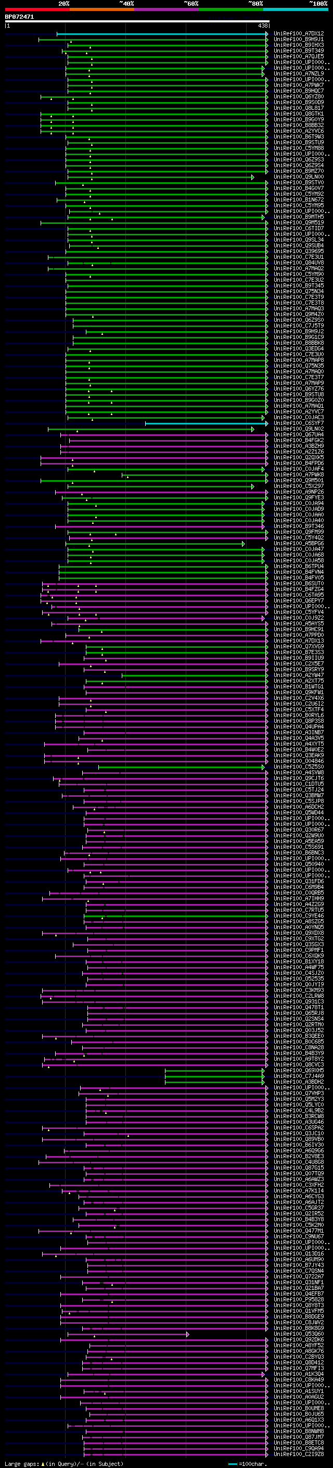Image resolution: width=333 pixels, height=1468 pixels.
Task: Select the UniRef100_A7DX13 label
Action: point(298,641)
